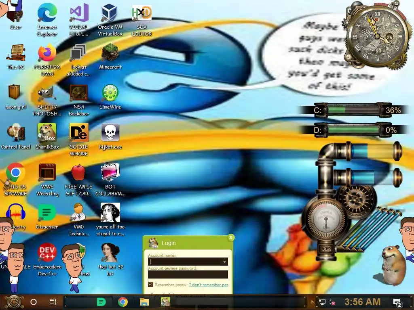This screenshot has height=310, width=414.
Task: Open Task View from the taskbar
Action: pyautogui.click(x=53, y=302)
